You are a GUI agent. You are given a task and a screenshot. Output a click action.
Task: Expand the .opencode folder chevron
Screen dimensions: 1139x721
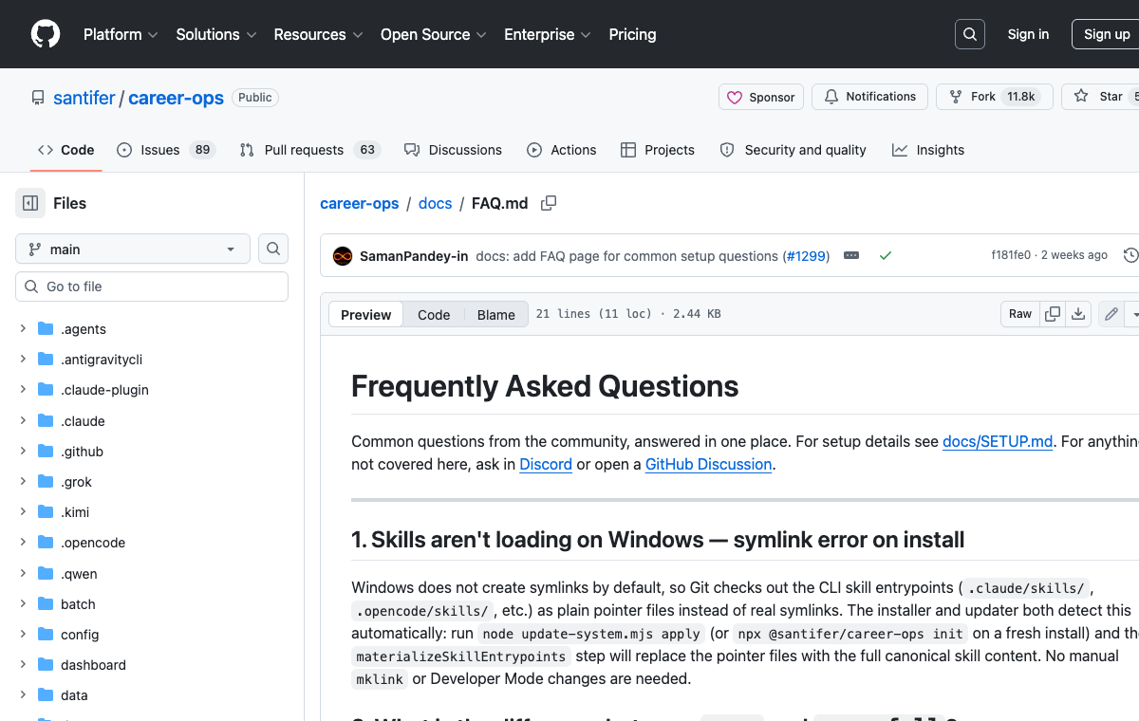(23, 543)
